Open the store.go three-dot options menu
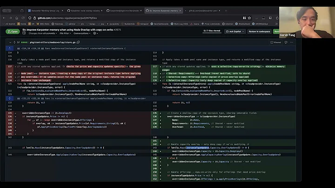Image resolution: width=335 pixels, height=188 pixels. click(292, 42)
